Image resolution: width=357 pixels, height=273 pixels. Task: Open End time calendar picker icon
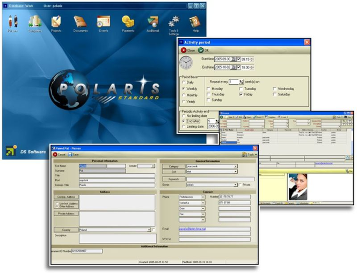[x=234, y=68]
